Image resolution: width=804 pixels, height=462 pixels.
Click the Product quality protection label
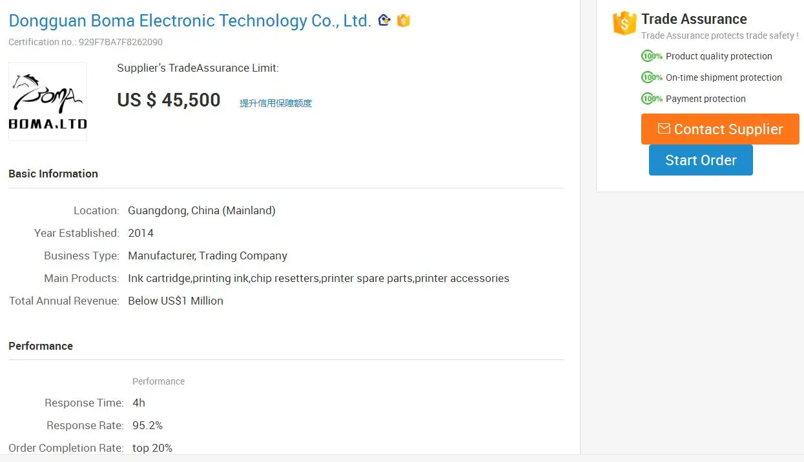point(719,56)
